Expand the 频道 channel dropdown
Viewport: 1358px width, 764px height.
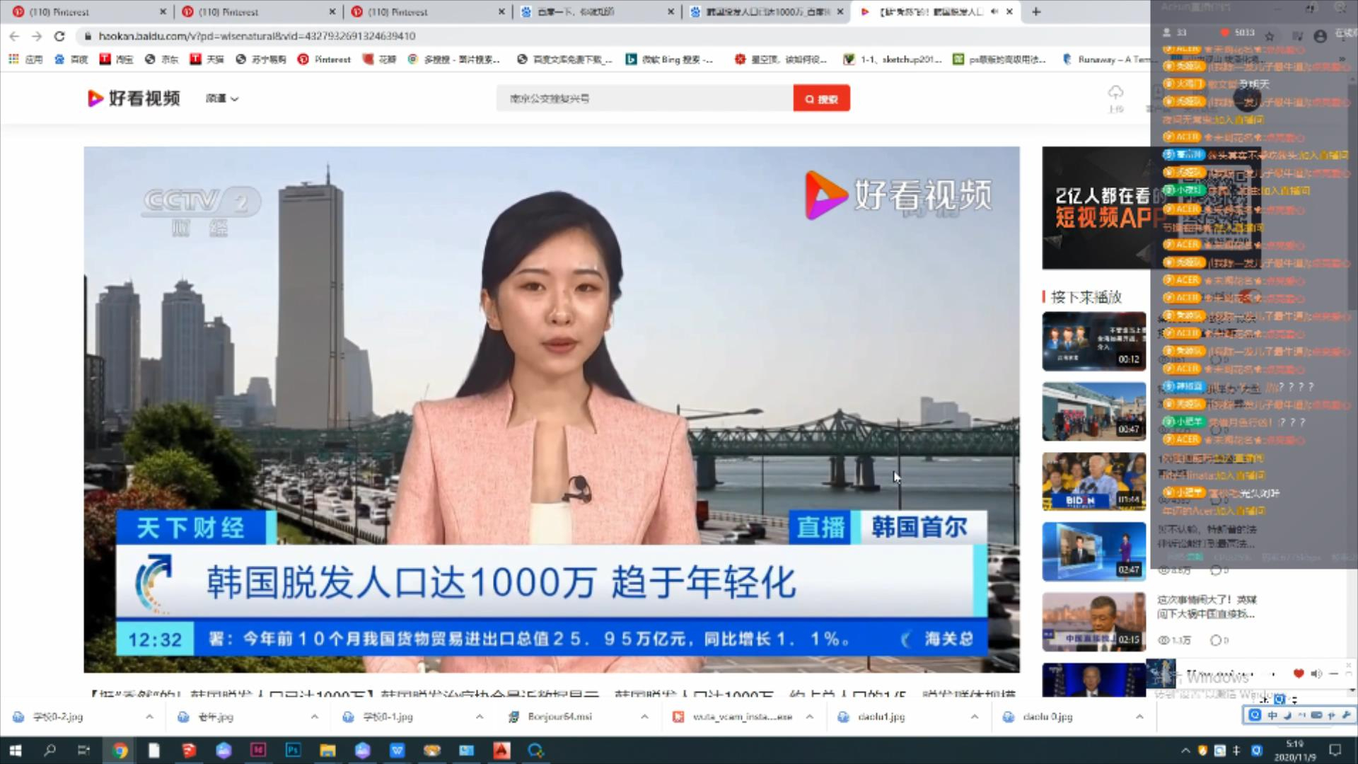coord(222,98)
